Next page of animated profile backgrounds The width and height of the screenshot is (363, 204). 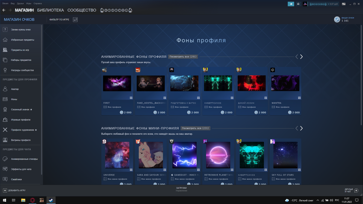pos(301,57)
